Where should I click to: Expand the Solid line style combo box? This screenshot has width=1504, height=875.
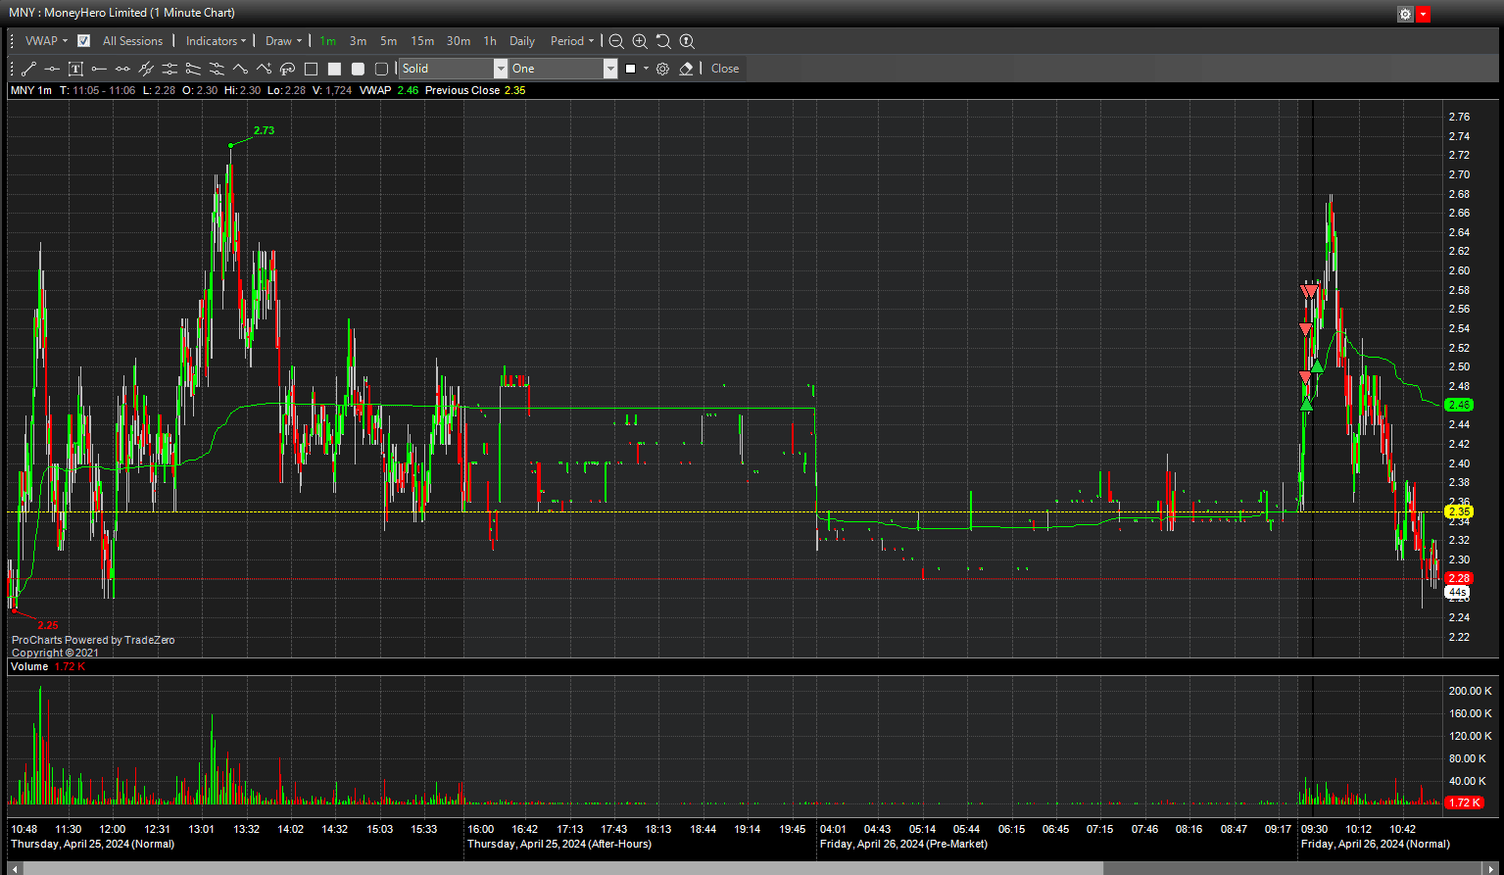click(x=500, y=69)
